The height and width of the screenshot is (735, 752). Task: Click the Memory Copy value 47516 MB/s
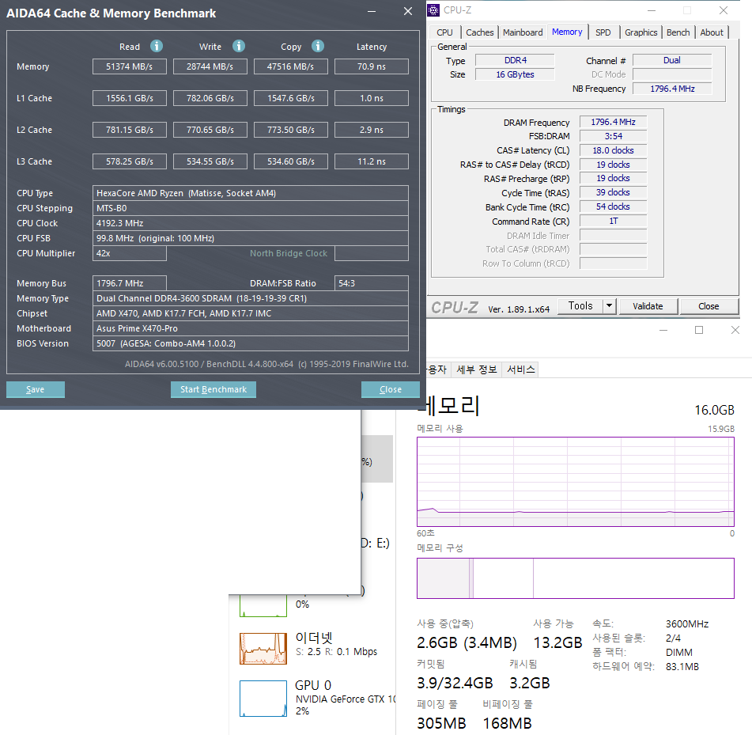pos(291,66)
